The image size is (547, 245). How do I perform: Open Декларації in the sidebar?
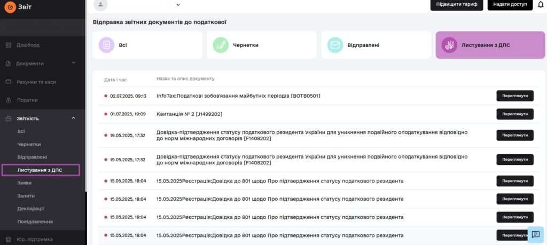[30, 209]
